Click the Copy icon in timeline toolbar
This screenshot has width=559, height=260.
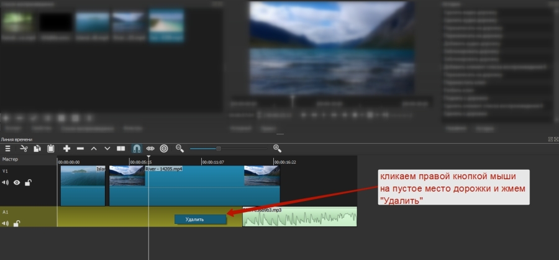coord(37,149)
